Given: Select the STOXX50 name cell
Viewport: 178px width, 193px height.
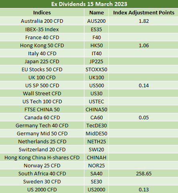Looking at the screenshot, I should pyautogui.click(x=96, y=69).
